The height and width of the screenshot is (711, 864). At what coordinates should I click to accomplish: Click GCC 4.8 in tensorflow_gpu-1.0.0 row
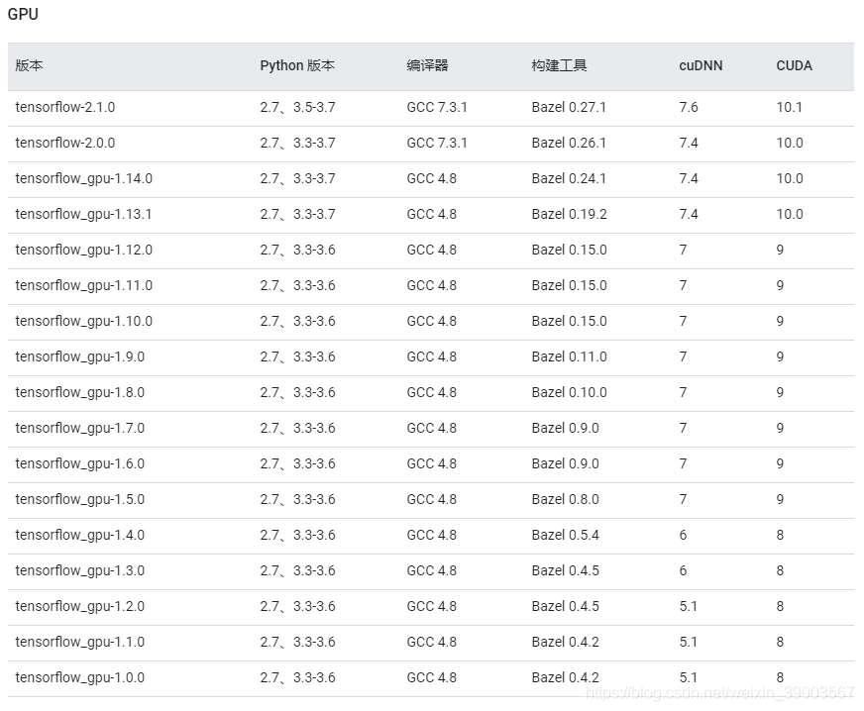click(x=431, y=677)
